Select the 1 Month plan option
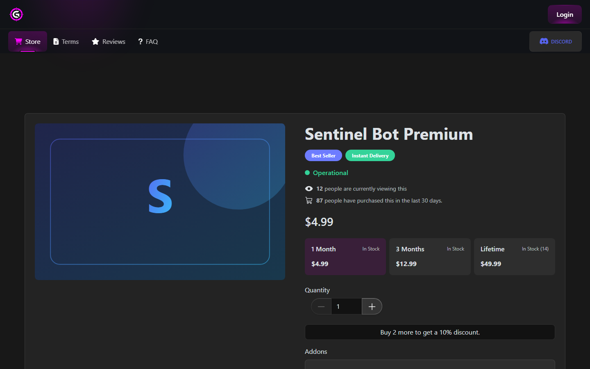This screenshot has width=590, height=369. click(x=345, y=257)
